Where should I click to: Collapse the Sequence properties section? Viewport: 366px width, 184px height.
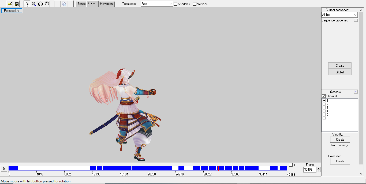coord(356,20)
